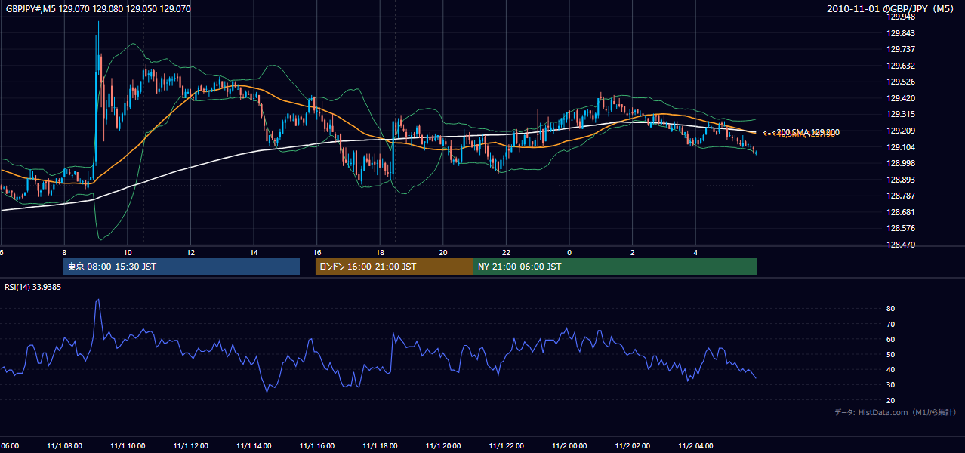Click price axis label 128.998
This screenshot has width=965, height=453.
click(902, 163)
